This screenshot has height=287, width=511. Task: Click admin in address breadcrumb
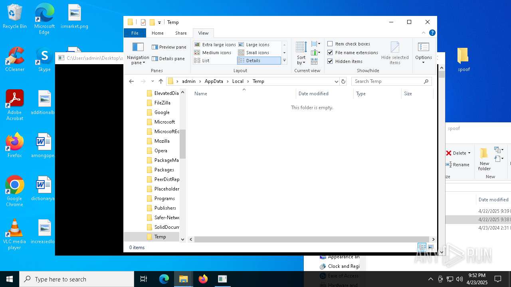coord(189,81)
